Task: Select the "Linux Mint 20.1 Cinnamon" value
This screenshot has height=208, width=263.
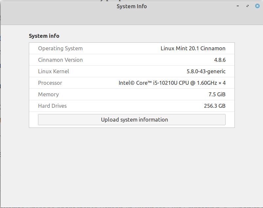Action: pos(193,48)
